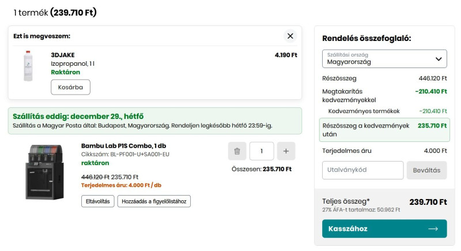Click the quantity input field
461x251 pixels.
(262, 151)
